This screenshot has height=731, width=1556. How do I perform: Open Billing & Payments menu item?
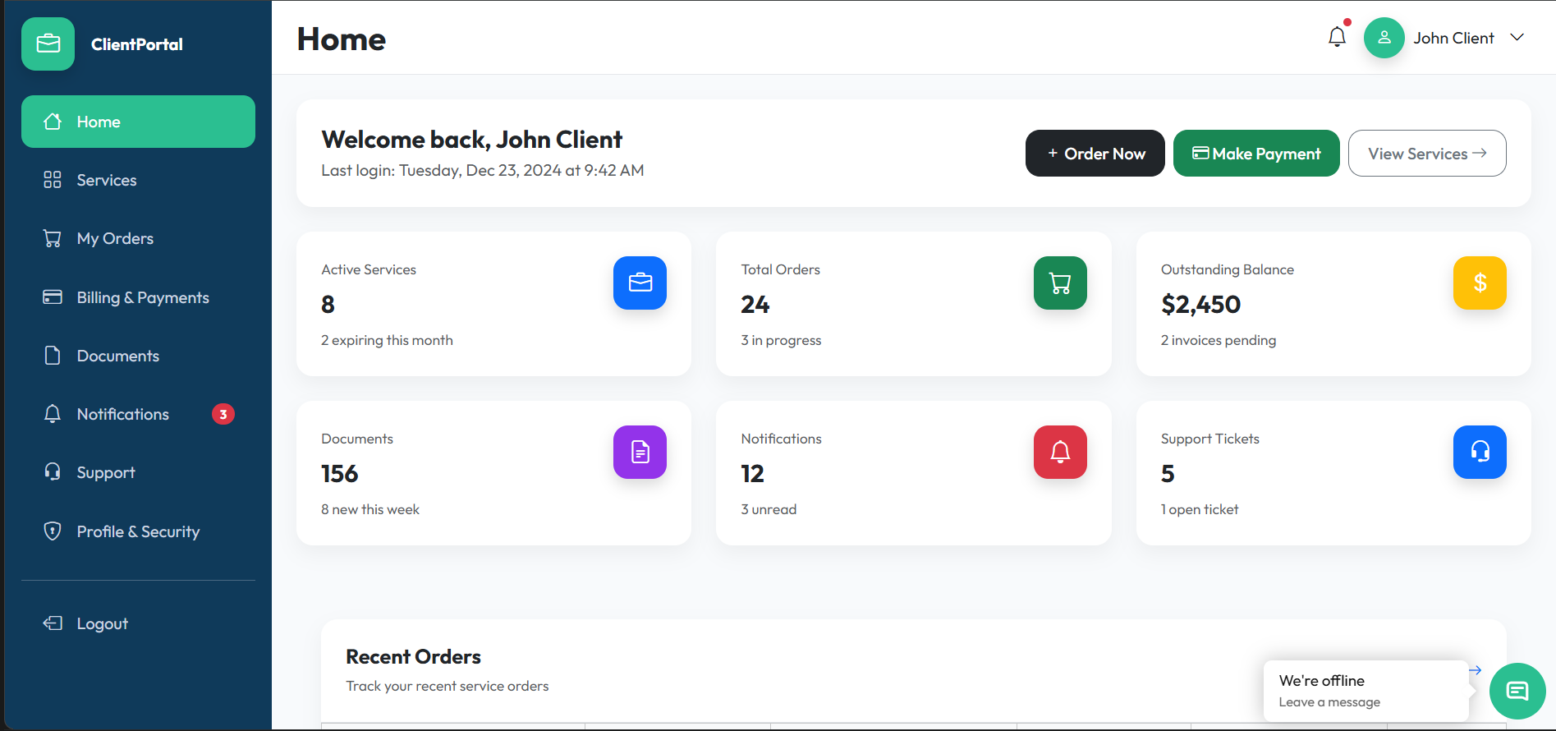tap(138, 297)
